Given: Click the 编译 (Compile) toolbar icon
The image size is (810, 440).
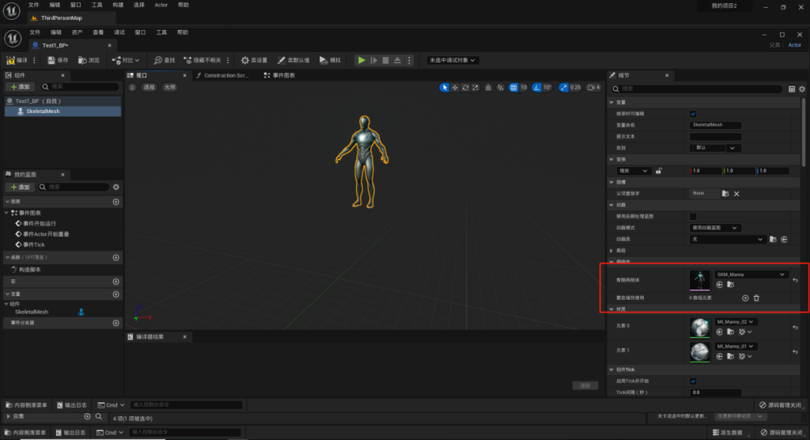Looking at the screenshot, I should (x=11, y=60).
